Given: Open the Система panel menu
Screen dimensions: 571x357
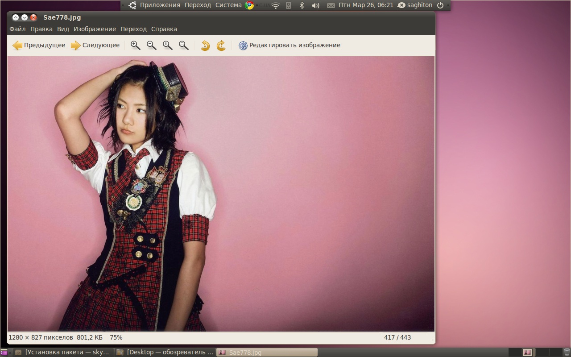Looking at the screenshot, I should pyautogui.click(x=228, y=5).
